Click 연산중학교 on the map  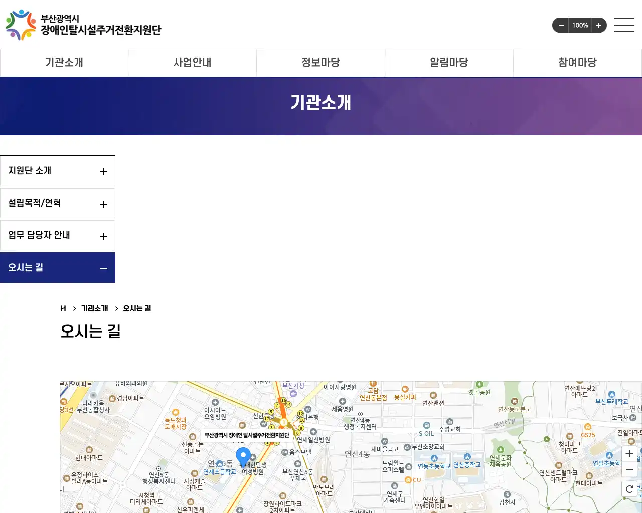[x=467, y=464]
